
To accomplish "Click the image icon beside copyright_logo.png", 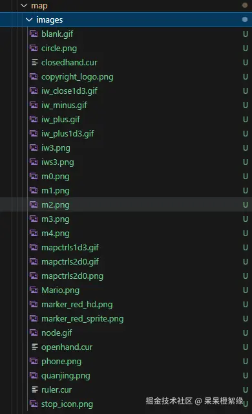I will coord(34,76).
